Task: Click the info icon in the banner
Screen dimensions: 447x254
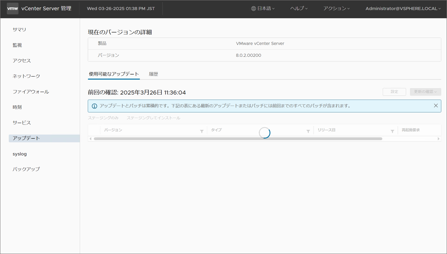Action: point(94,106)
